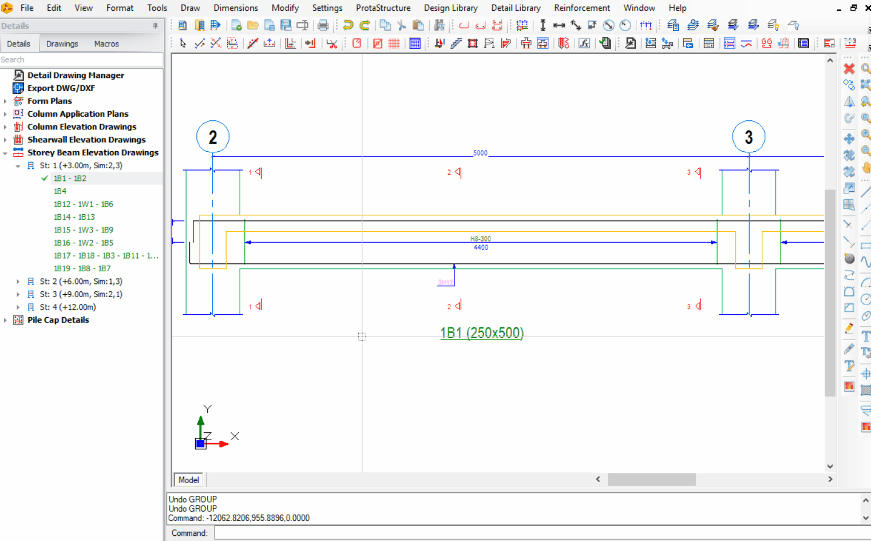Expand the St: 3 (+9.00m) storey node
871x541 pixels.
18,295
